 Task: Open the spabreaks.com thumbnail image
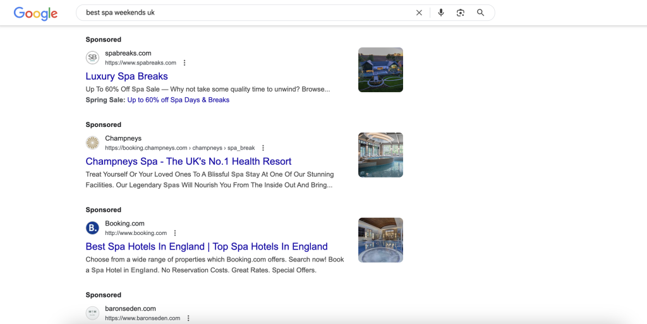(380, 69)
